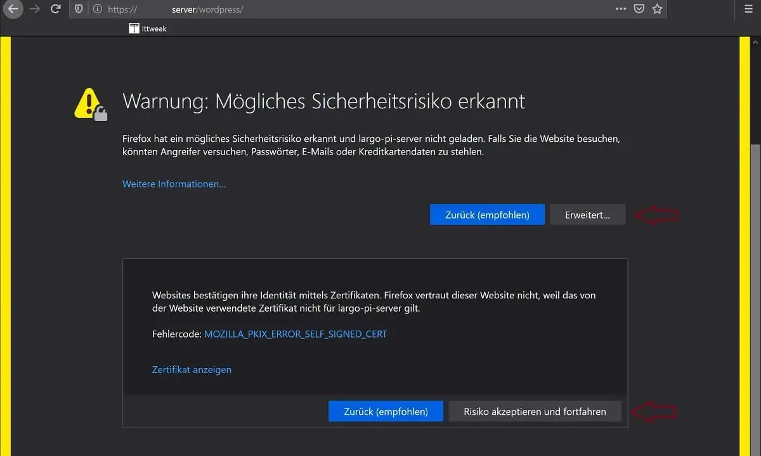
Task: Open the Weitere Informationen link
Action: tap(174, 184)
